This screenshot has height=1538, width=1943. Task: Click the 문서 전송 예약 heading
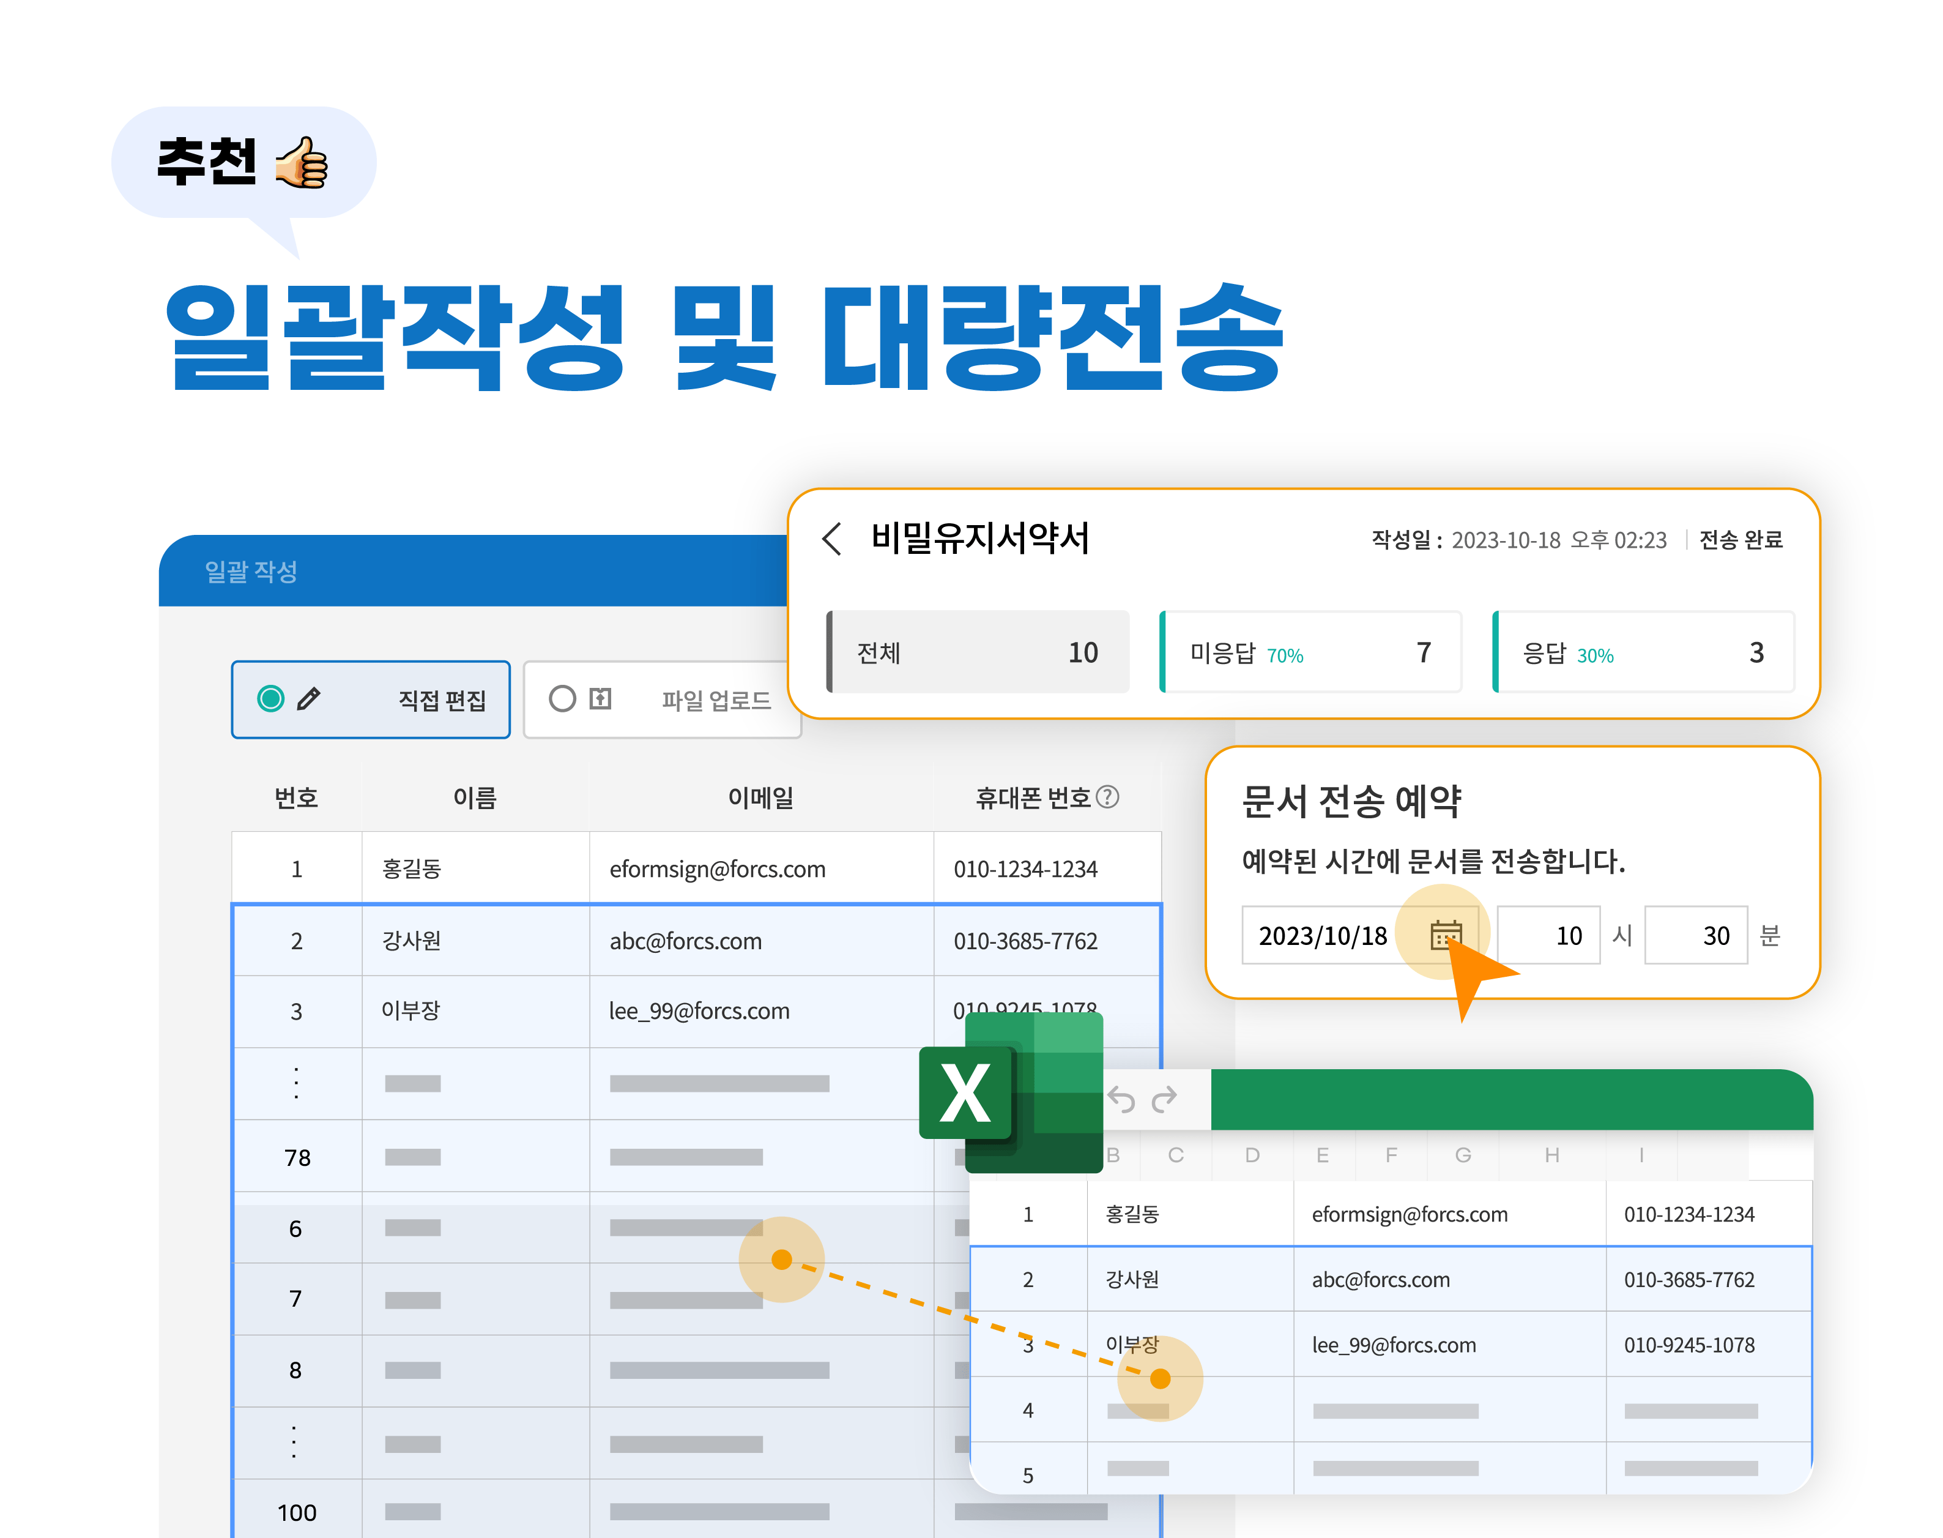[x=1351, y=801]
